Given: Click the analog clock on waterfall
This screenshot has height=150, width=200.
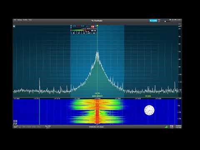Looking at the screenshot, I should [x=149, y=110].
